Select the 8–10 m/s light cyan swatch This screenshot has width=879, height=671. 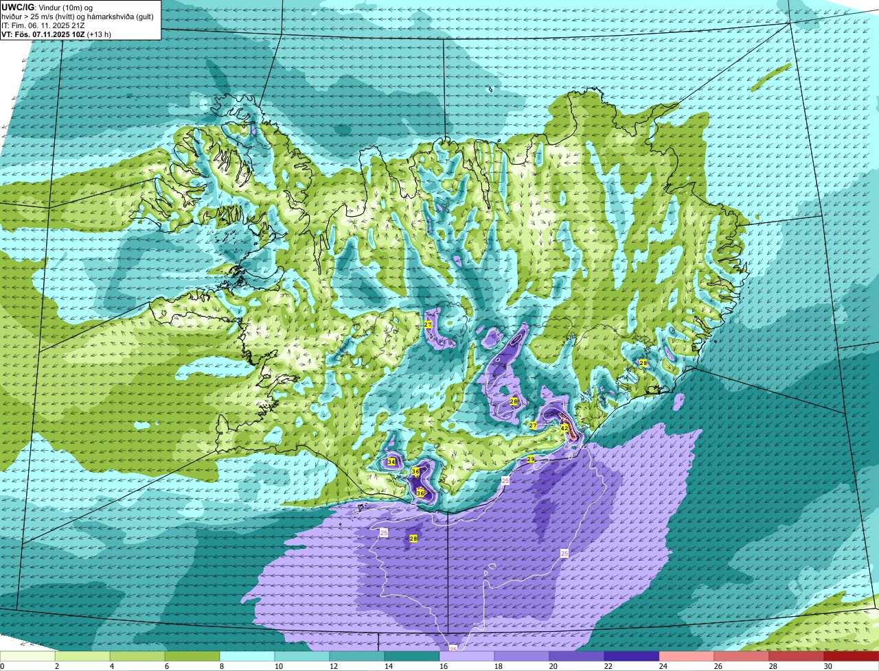click(247, 657)
